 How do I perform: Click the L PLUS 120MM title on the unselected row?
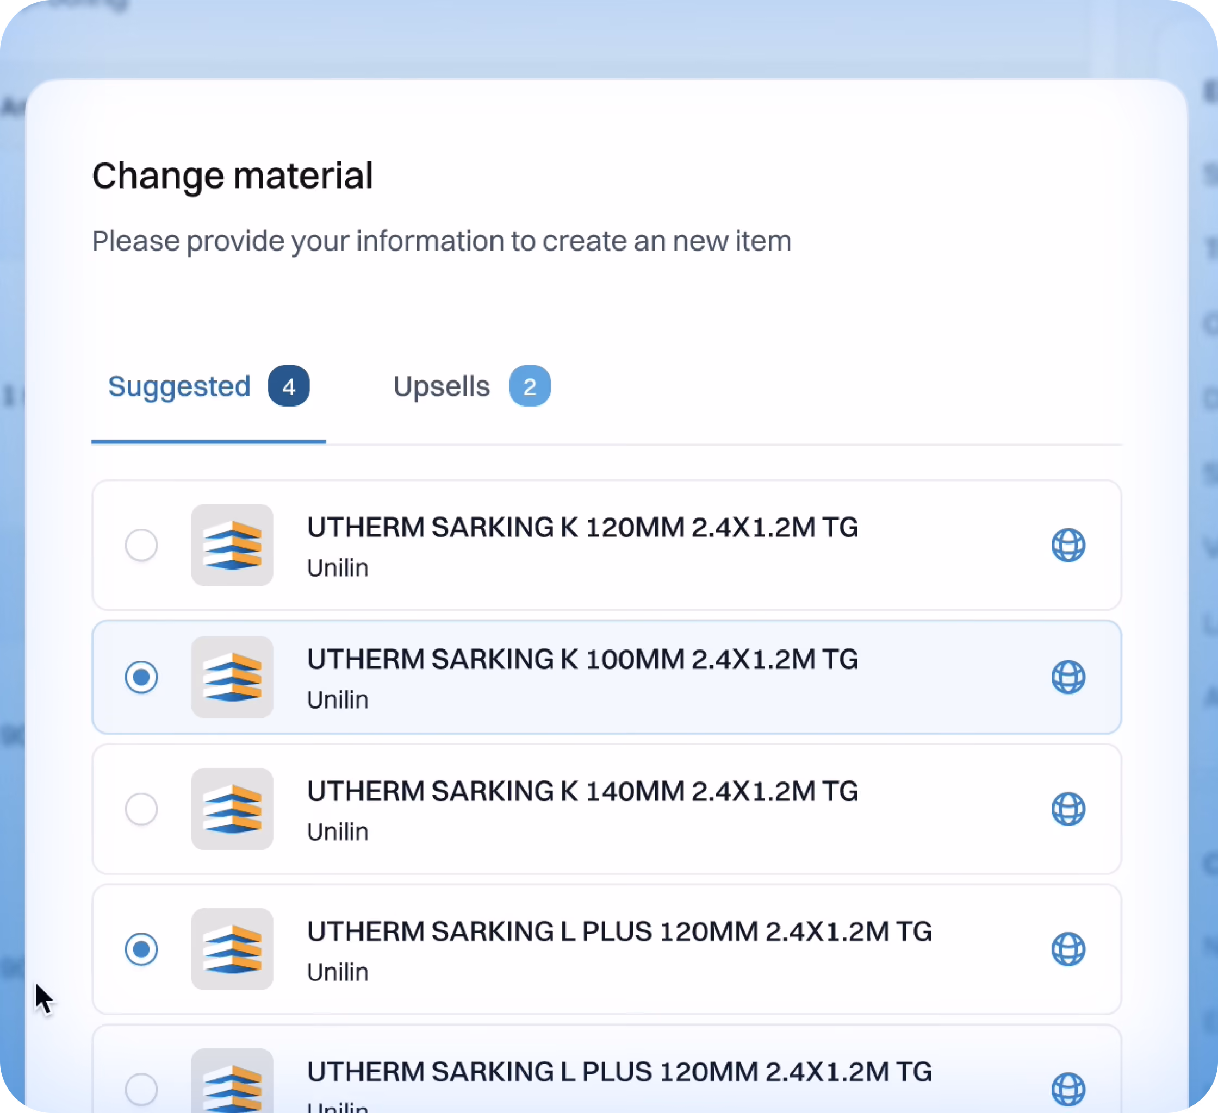(619, 1071)
